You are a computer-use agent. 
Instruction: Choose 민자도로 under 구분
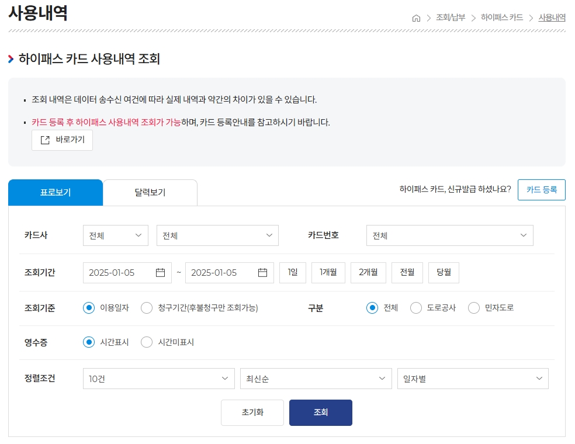(x=473, y=308)
